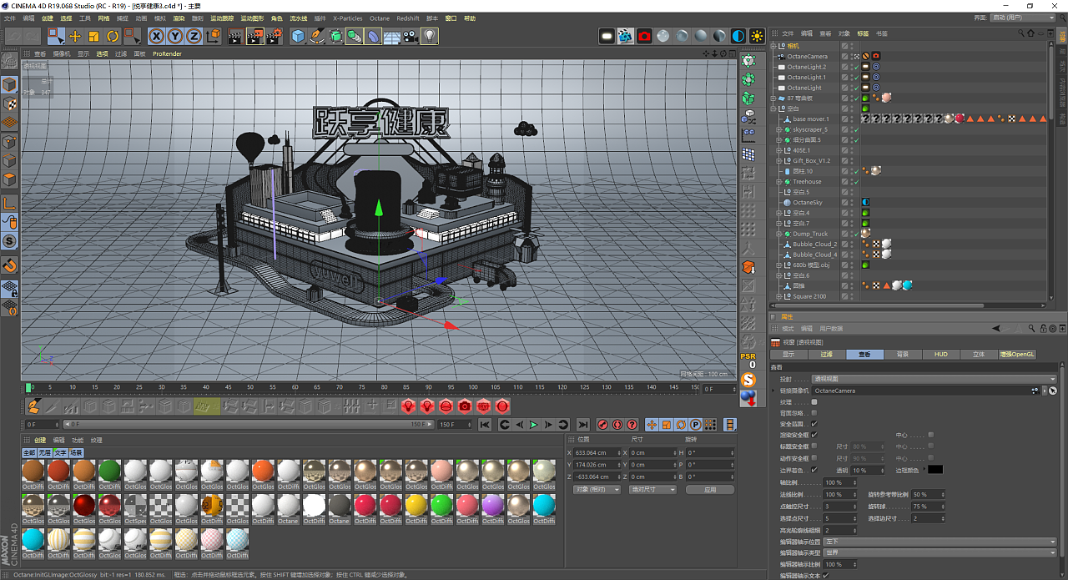
Task: Select the Scale tool in top toolbar
Action: coord(93,36)
